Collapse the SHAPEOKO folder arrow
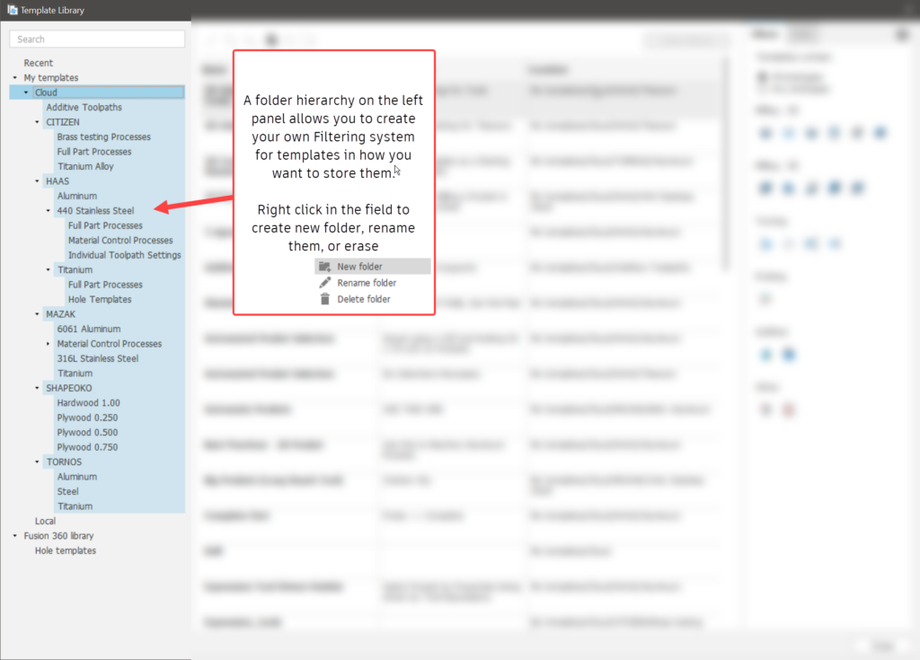The width and height of the screenshot is (920, 660). point(37,389)
